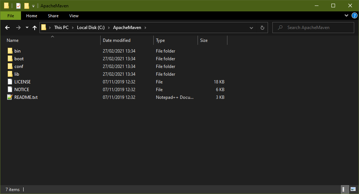
Task: Click the Back navigation arrow
Action: point(7,28)
